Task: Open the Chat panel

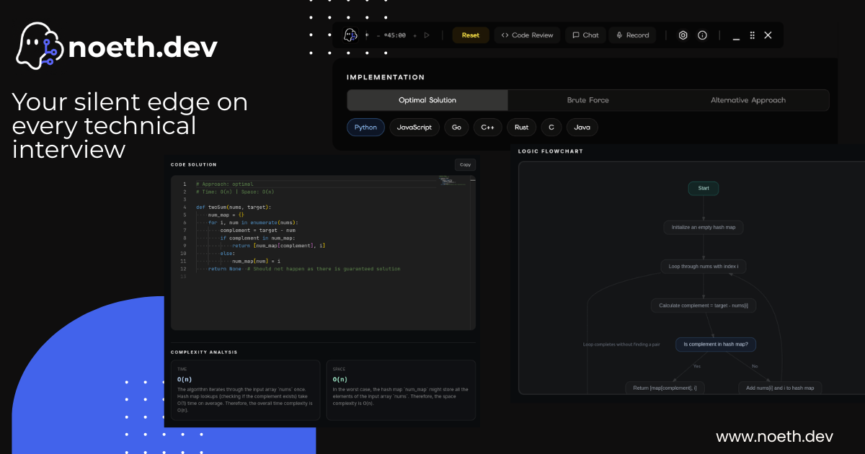Action: (x=585, y=35)
